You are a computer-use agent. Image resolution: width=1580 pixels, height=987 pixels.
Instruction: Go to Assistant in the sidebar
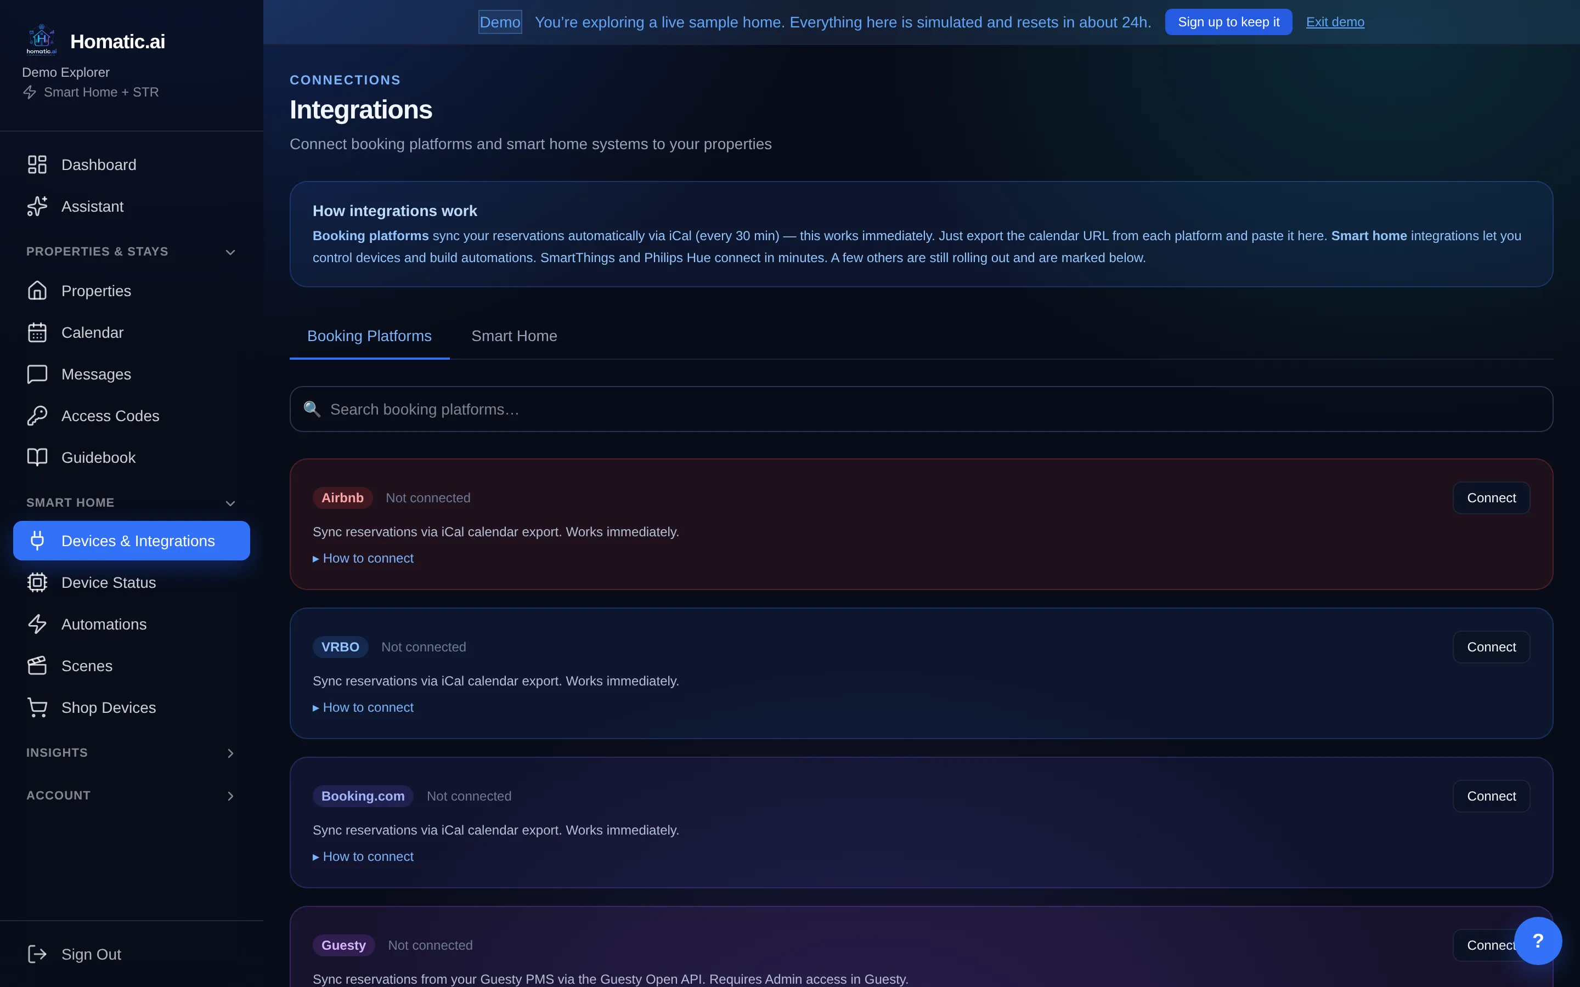click(131, 206)
